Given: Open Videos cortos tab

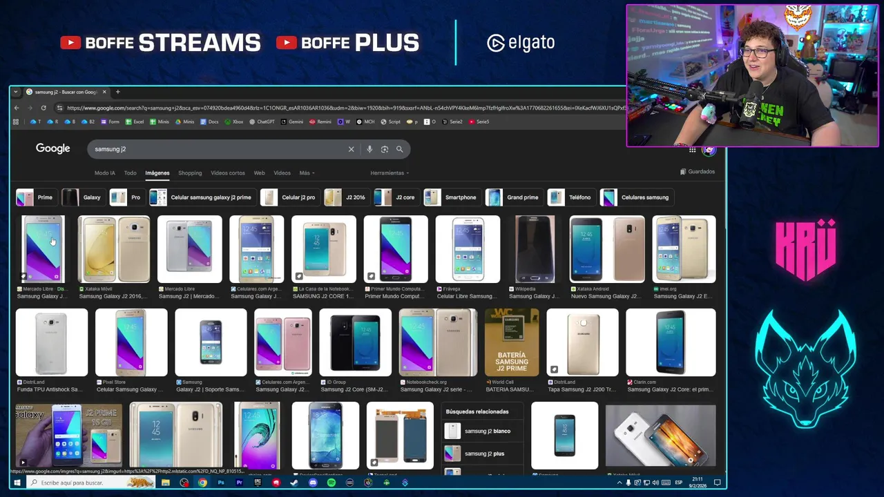Looking at the screenshot, I should coord(228,173).
